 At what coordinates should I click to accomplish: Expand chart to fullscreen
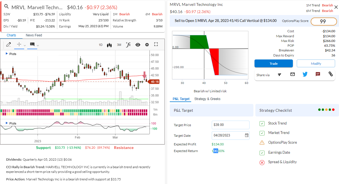click(x=156, y=44)
